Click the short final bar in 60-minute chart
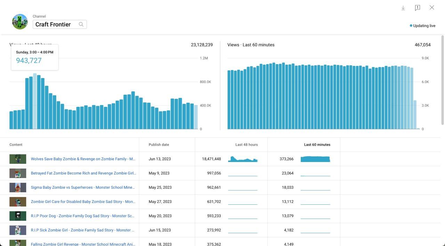This screenshot has height=246, width=445. (415, 115)
